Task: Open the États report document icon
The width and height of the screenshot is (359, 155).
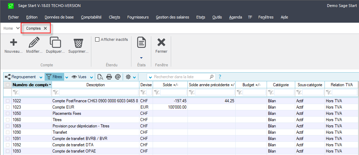Action: tap(142, 42)
